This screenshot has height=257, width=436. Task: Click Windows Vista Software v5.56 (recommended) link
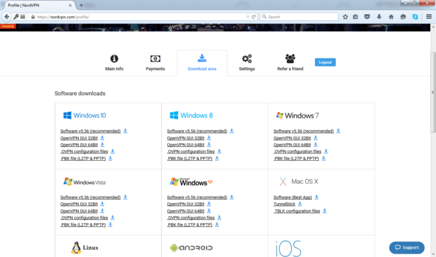pyautogui.click(x=90, y=197)
